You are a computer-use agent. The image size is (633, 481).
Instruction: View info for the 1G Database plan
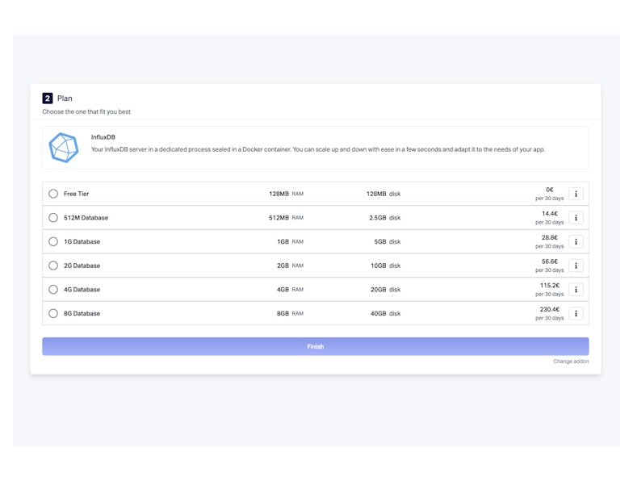point(576,241)
